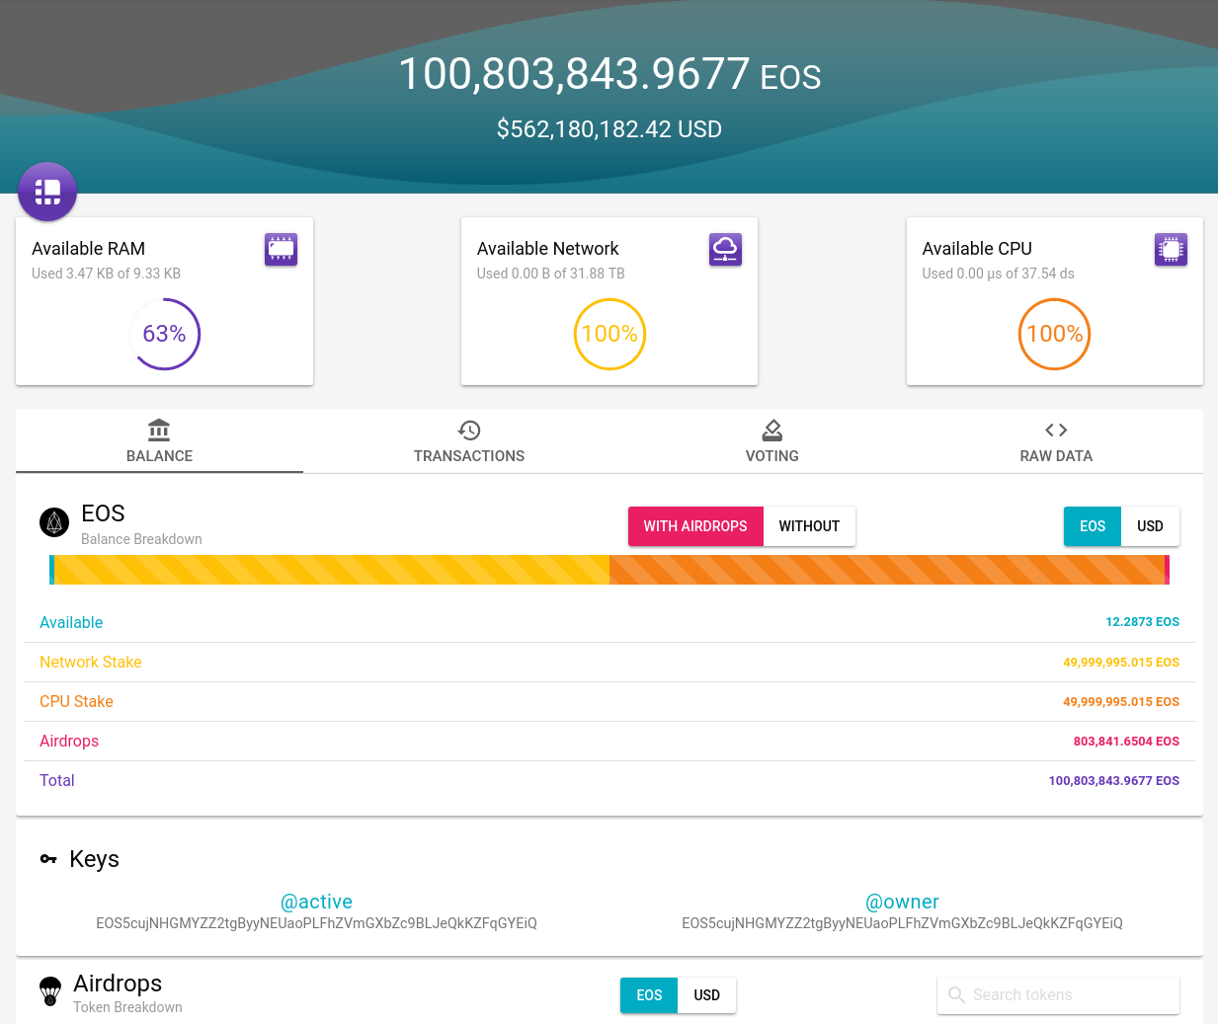
Task: Click the 63% RAM usage circle
Action: click(165, 334)
